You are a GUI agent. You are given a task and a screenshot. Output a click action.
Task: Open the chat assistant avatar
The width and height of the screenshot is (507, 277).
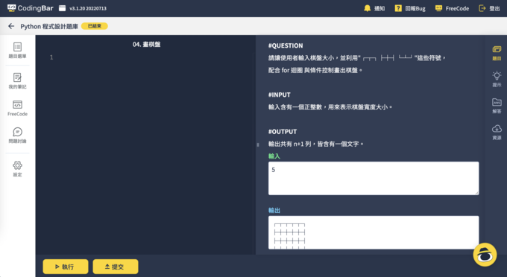(485, 255)
